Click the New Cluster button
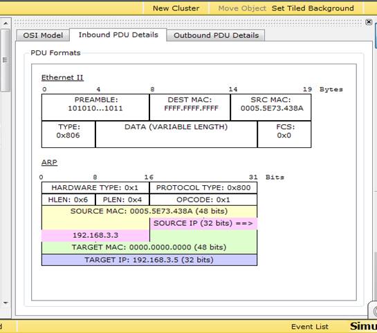Screen dimensions: 377x333 point(176,8)
